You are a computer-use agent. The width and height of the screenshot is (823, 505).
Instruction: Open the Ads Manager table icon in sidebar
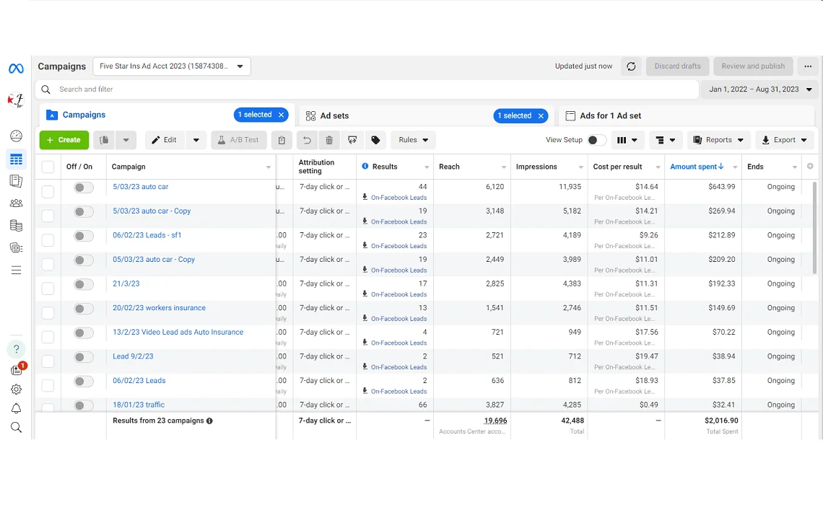click(x=16, y=159)
